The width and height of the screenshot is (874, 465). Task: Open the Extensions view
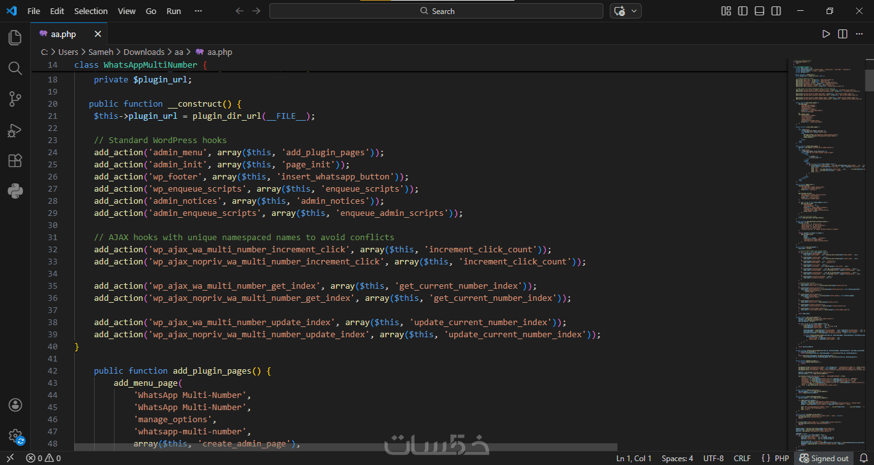15,160
